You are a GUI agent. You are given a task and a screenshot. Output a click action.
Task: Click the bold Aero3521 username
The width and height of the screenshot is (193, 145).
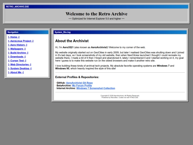click(68, 48)
